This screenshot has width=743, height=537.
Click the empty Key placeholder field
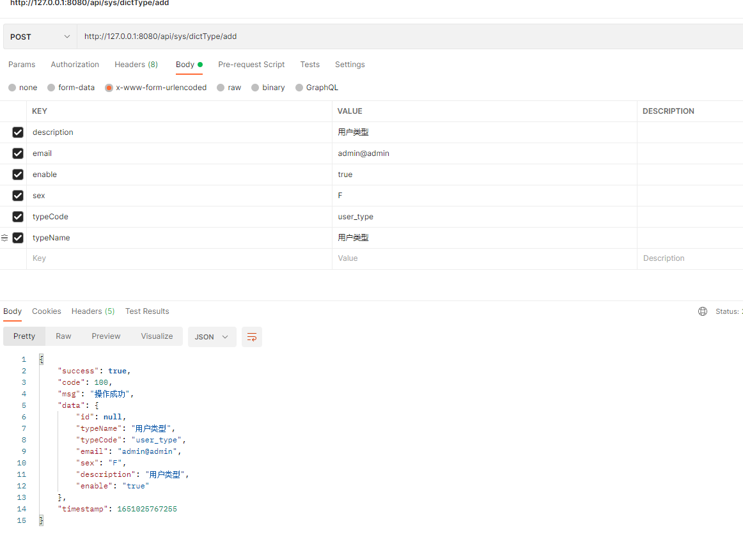[179, 258]
